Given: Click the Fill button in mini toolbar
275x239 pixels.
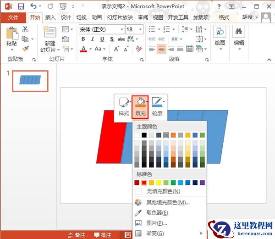Looking at the screenshot, I should [x=140, y=107].
